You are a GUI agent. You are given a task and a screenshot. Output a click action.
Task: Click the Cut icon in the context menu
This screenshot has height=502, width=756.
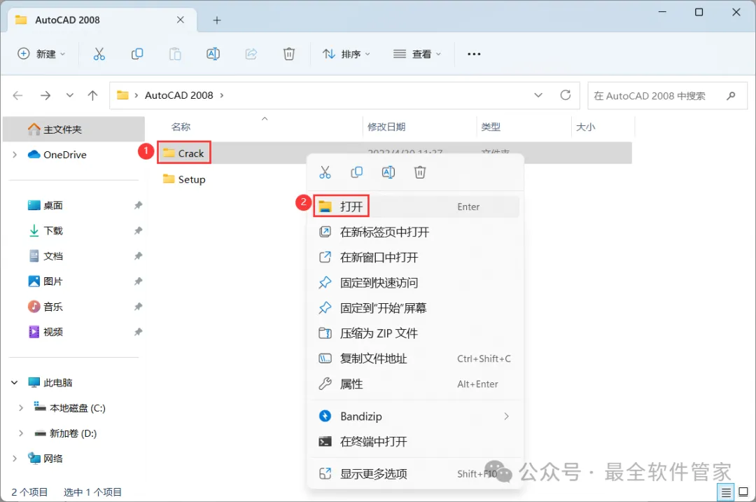coord(325,172)
